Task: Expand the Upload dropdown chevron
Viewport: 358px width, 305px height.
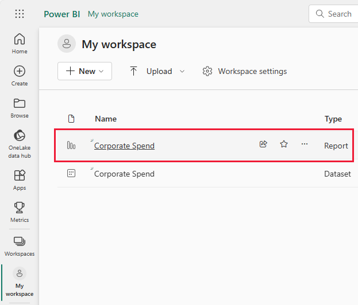Action: (x=182, y=71)
